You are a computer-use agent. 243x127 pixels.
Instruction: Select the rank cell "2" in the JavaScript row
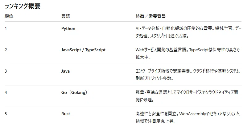point(6,50)
